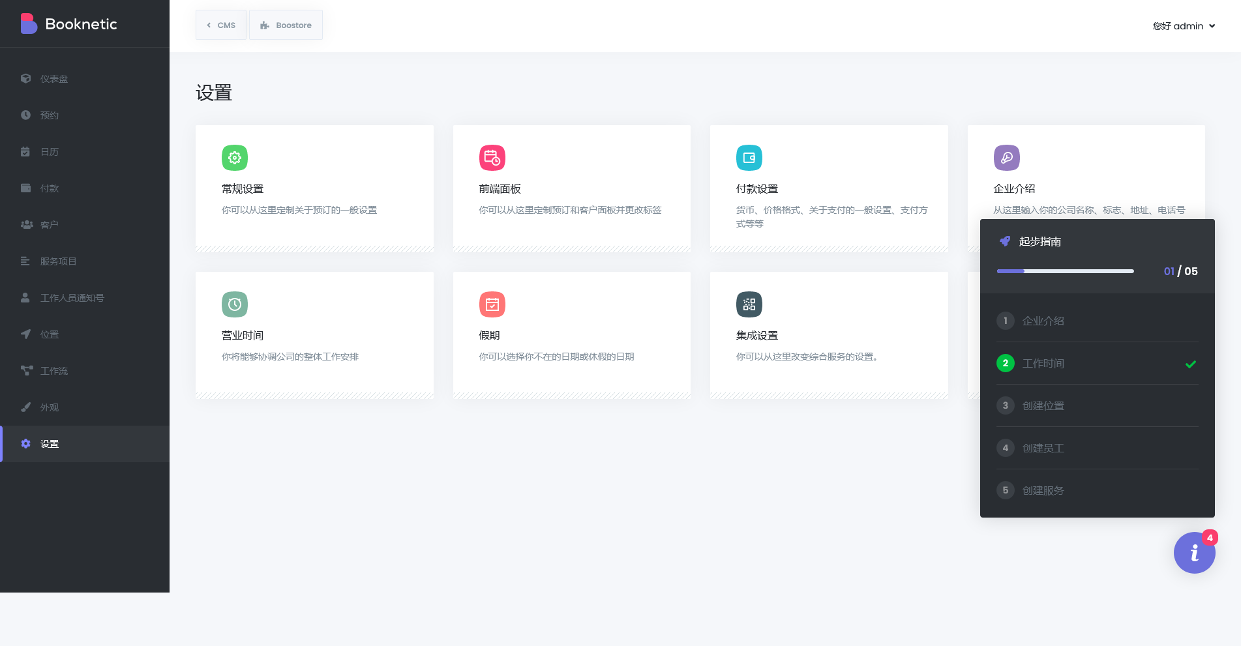Viewport: 1241px width, 646px height.
Task: Open the Boostore button
Action: click(286, 25)
